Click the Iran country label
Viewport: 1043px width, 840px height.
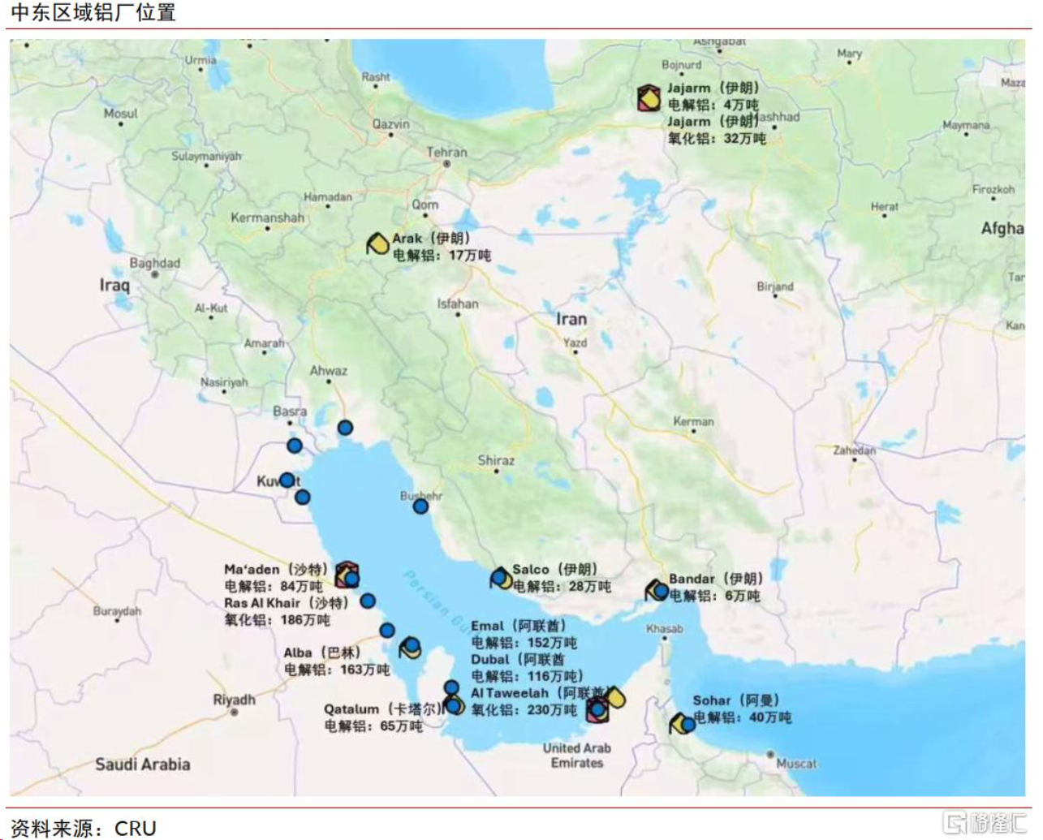click(x=571, y=319)
